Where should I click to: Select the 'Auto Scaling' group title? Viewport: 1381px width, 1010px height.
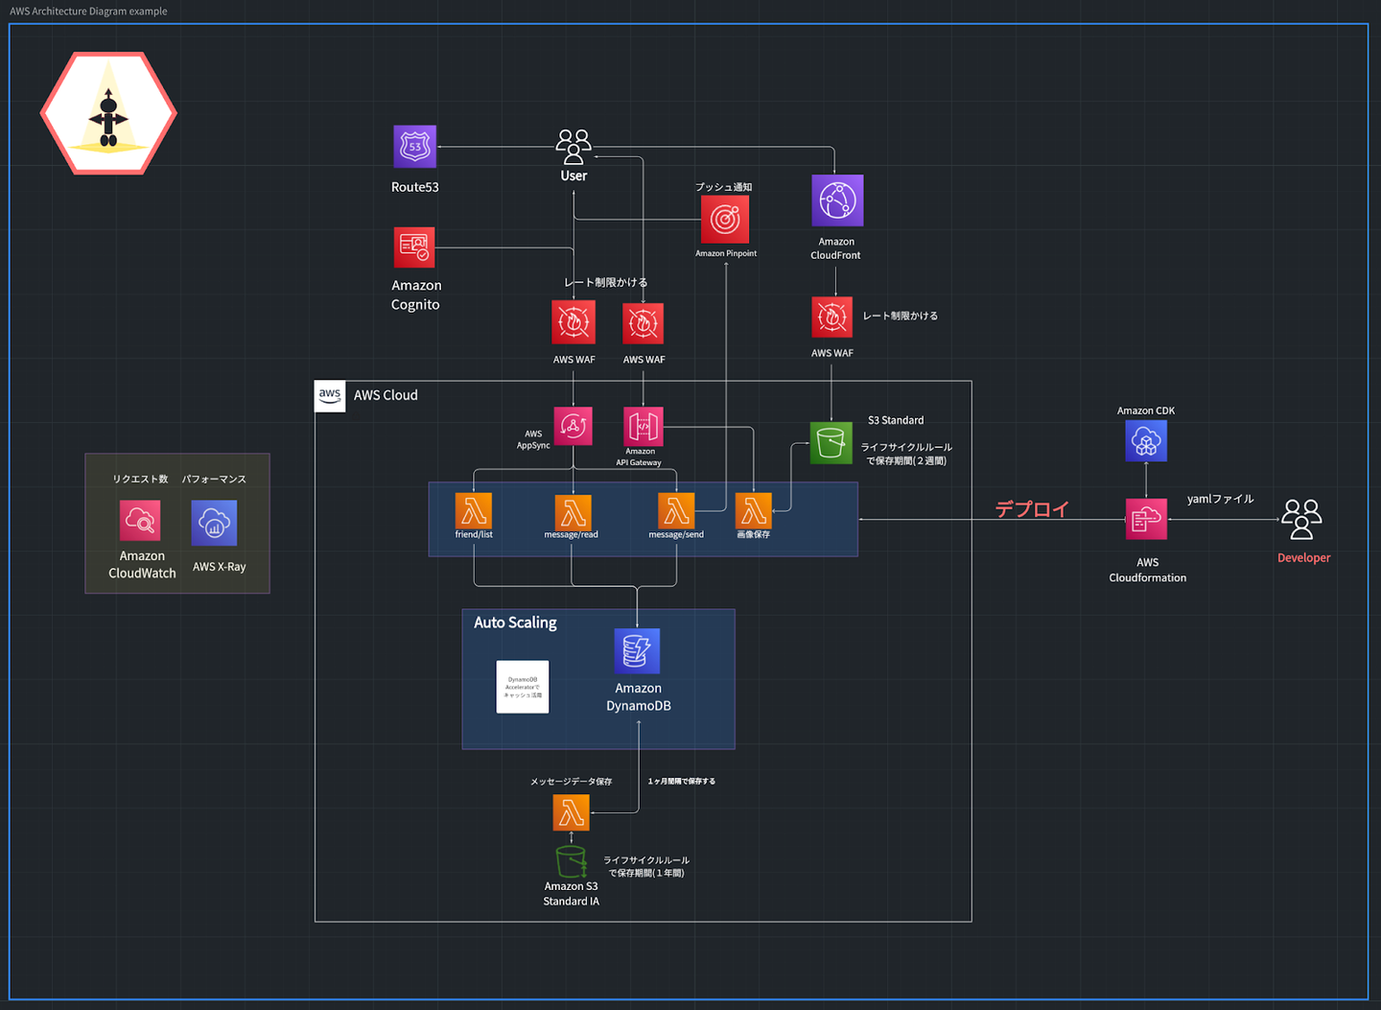515,622
